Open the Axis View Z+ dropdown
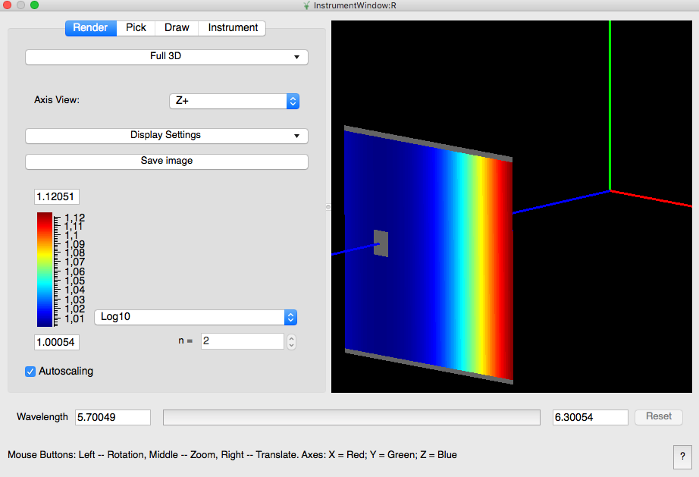Image resolution: width=699 pixels, height=477 pixels. click(234, 101)
